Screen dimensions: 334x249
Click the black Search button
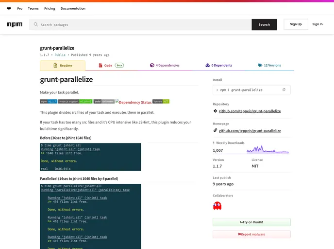click(x=264, y=24)
